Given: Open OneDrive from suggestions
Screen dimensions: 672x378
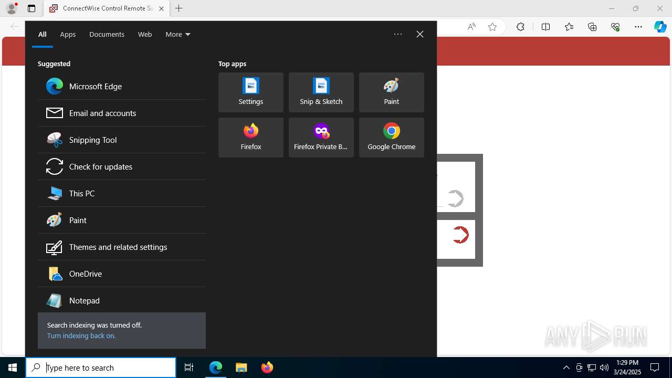Looking at the screenshot, I should point(122,274).
